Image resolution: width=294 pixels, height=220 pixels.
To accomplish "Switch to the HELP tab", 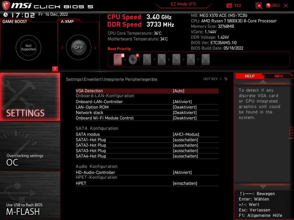I will [249, 76].
